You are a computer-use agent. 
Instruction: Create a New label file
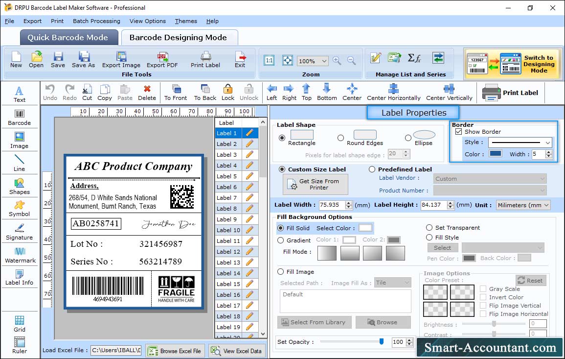[x=16, y=60]
